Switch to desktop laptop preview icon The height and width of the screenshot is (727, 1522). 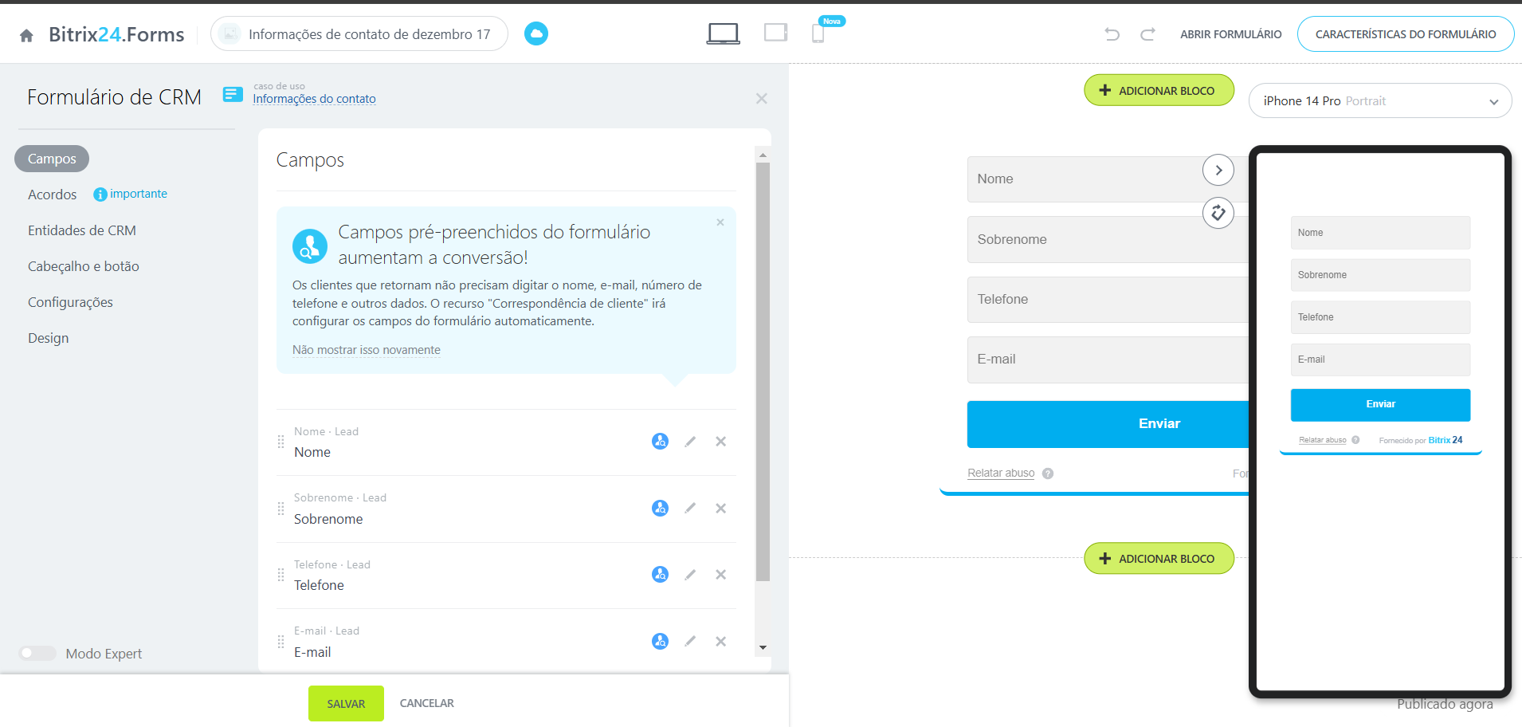pos(723,33)
